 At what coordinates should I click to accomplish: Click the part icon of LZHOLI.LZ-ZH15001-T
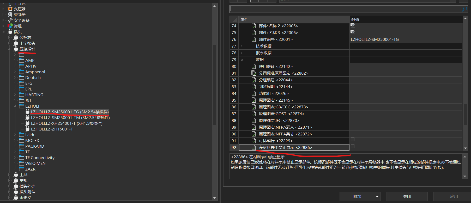pos(27,129)
